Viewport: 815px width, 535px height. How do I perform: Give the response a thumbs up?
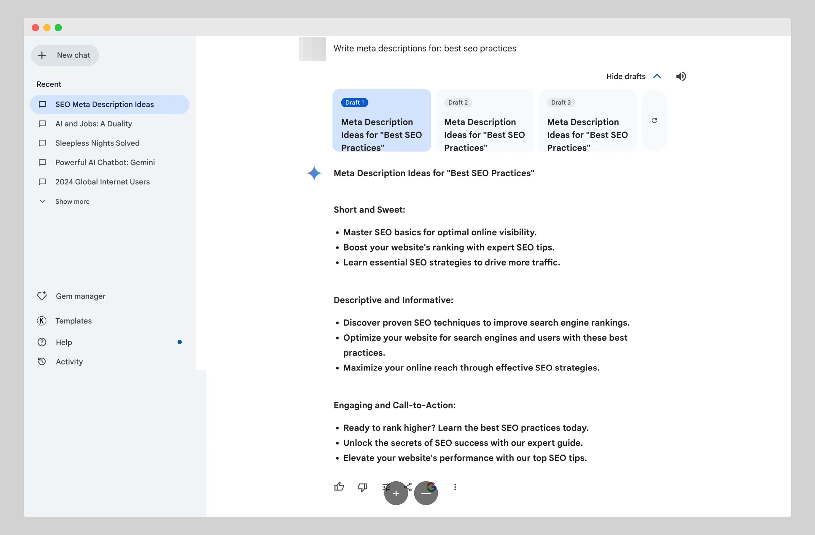point(339,486)
